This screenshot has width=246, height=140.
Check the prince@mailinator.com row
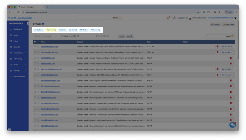click(x=35, y=114)
